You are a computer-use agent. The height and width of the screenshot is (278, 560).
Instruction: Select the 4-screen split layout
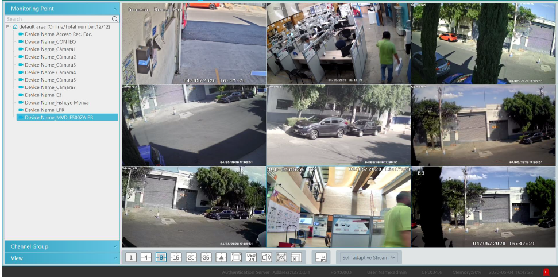coord(146,257)
